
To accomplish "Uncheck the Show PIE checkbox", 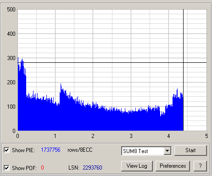I will click(6, 150).
